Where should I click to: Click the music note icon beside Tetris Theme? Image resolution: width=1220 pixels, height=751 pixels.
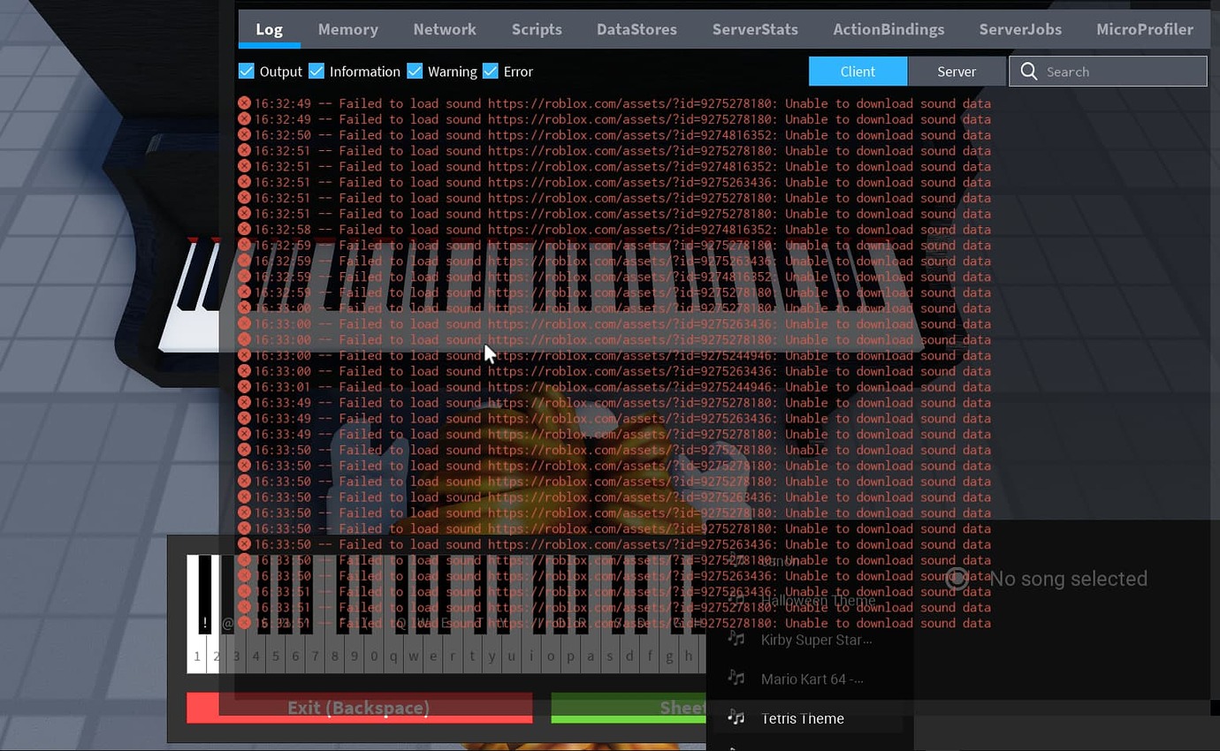pyautogui.click(x=737, y=718)
